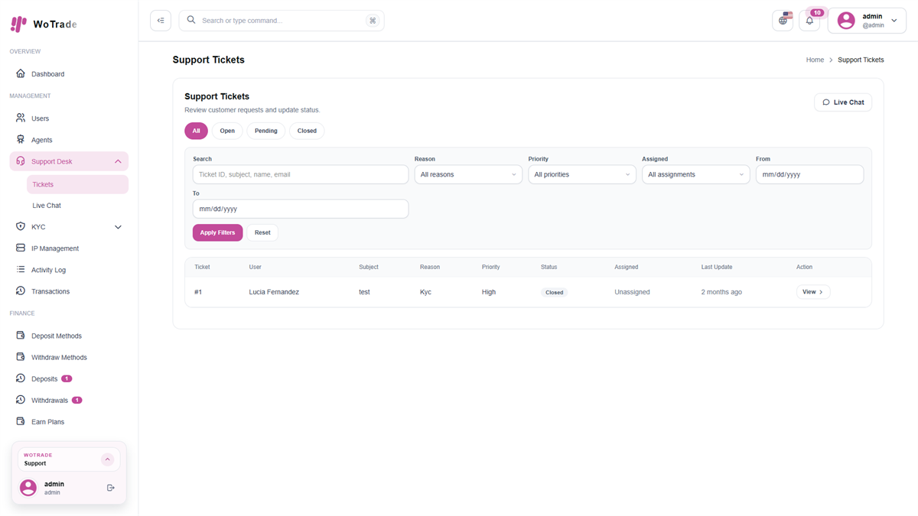Image resolution: width=918 pixels, height=516 pixels.
Task: Click the Apply Filters button
Action: tap(217, 232)
